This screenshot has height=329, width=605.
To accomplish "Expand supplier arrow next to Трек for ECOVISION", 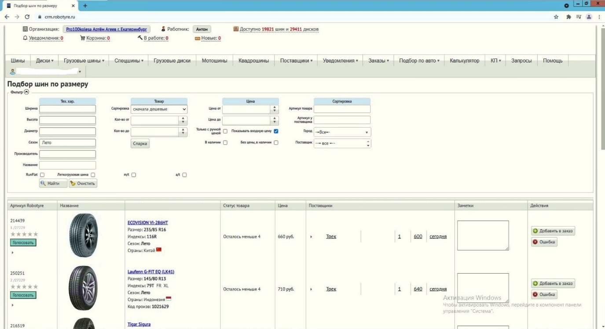I will 311,237.
